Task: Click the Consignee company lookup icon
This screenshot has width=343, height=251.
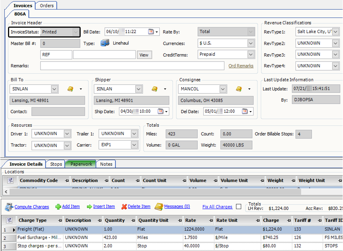Action: pyautogui.click(x=239, y=89)
